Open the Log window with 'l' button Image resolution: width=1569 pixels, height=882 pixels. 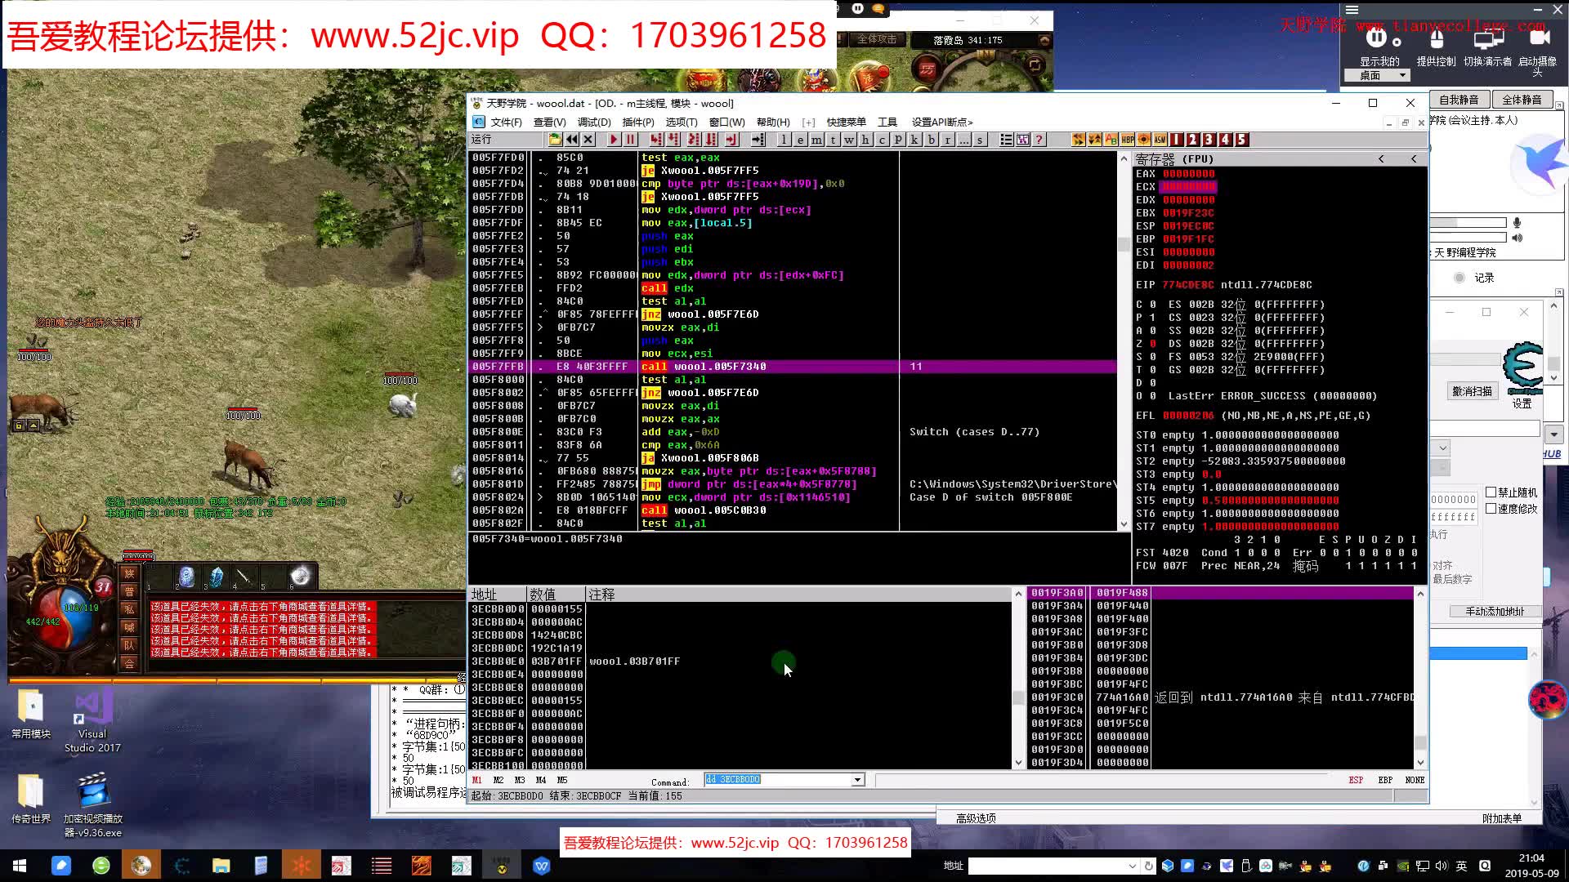pos(784,140)
